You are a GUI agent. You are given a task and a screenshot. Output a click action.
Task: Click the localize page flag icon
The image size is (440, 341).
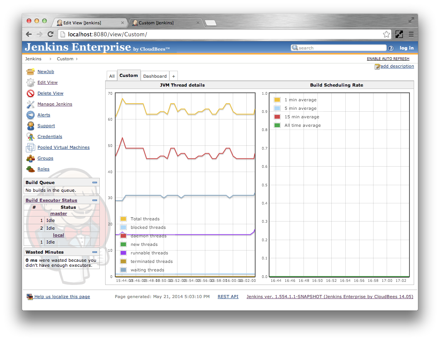pos(30,297)
